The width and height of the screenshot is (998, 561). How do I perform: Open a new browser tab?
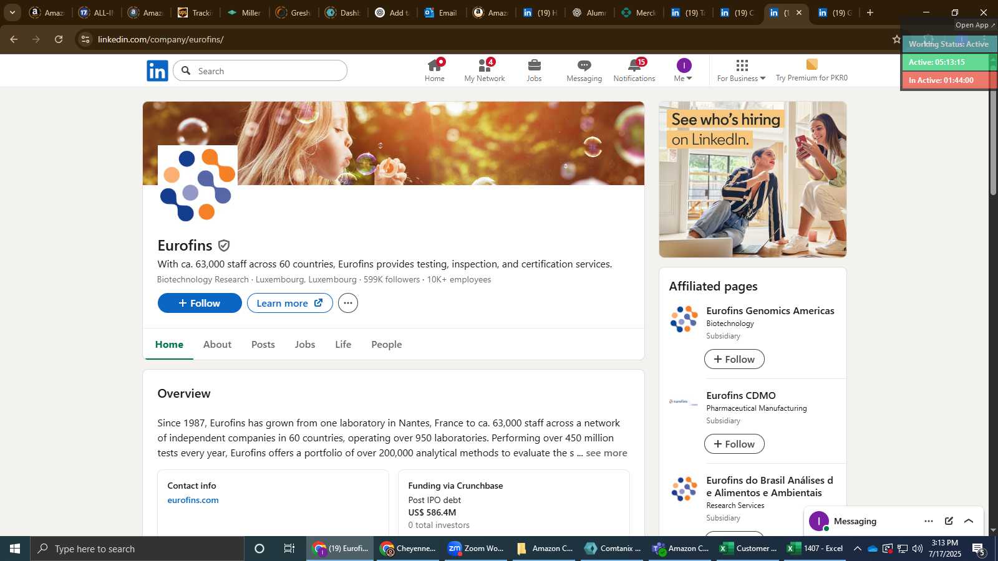point(870,12)
